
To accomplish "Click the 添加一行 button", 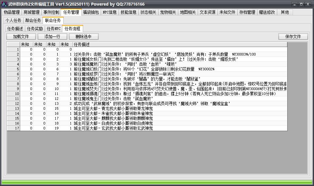I will 52,36.
